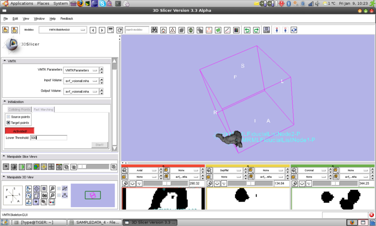Open the Feedback menu
Viewport: 376px width, 226px height.
click(66, 19)
